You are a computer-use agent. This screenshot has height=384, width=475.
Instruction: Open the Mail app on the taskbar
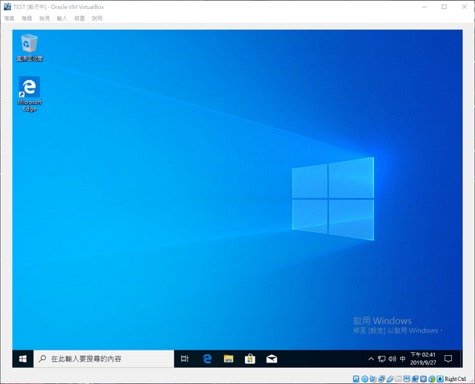point(272,359)
